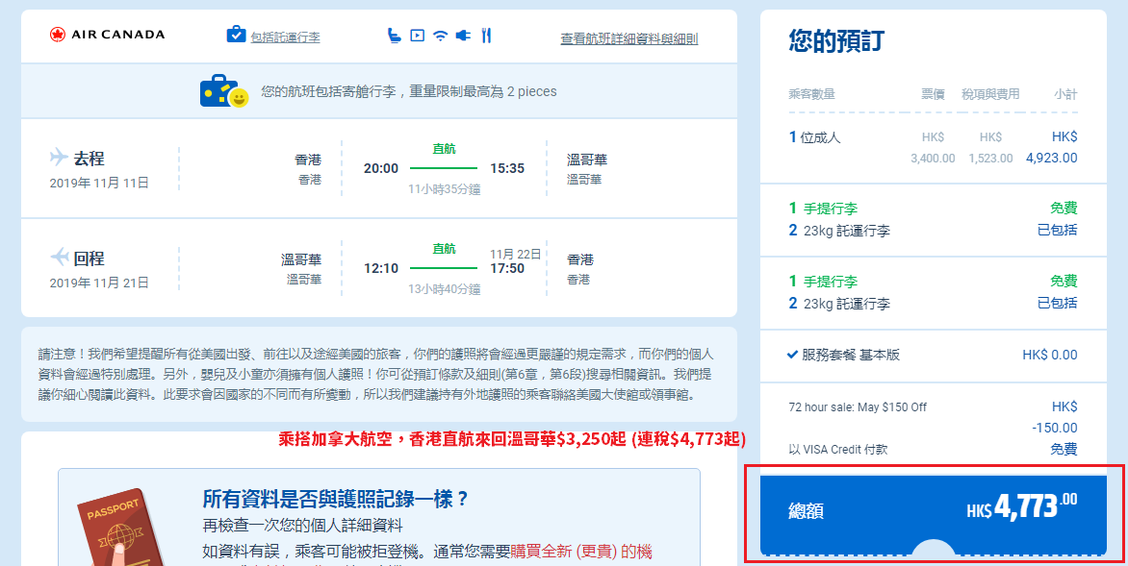Click the blue suitcase with smiley icon
This screenshot has height=566, width=1128.
tap(224, 91)
